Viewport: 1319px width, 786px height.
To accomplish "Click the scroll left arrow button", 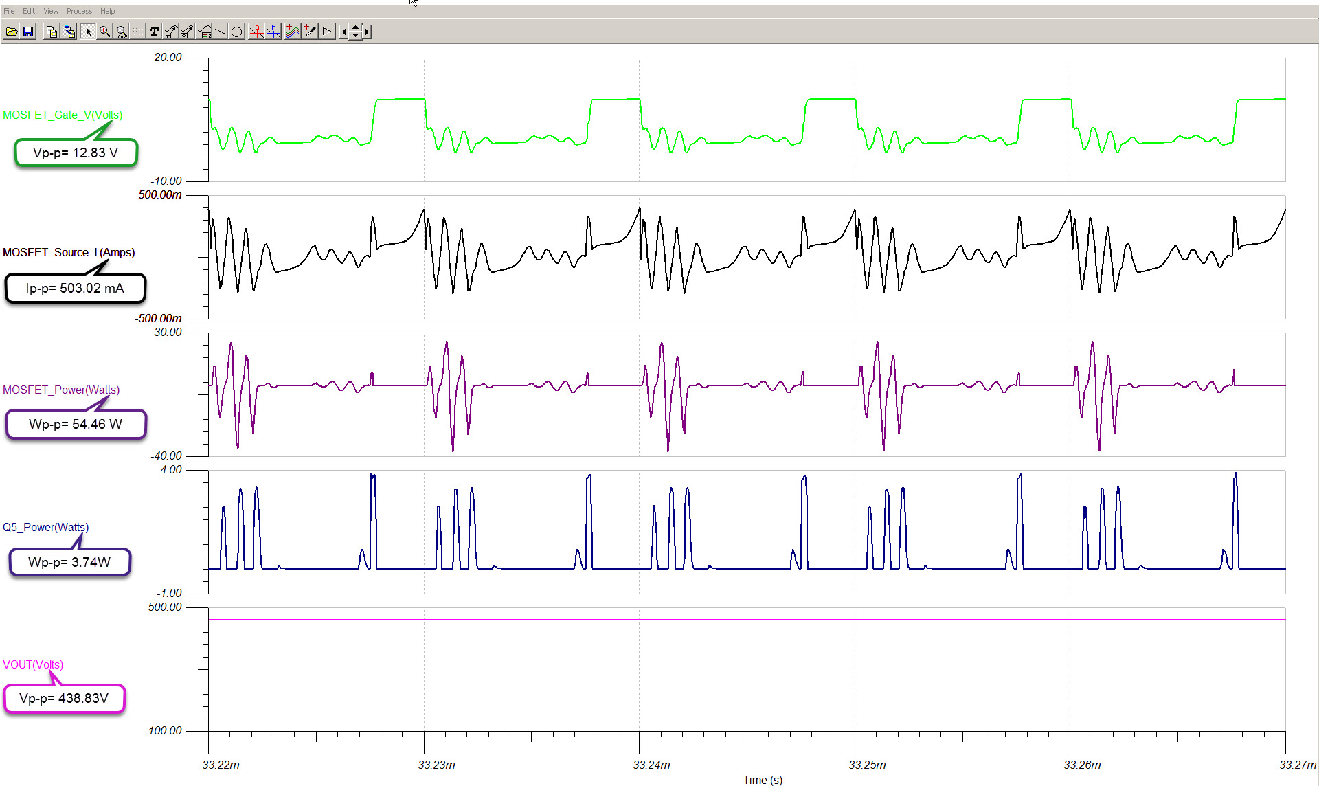I will 343,32.
